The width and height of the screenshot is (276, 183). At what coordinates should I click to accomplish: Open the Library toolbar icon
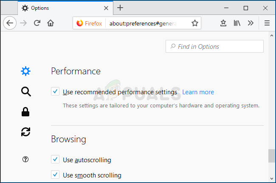click(237, 23)
